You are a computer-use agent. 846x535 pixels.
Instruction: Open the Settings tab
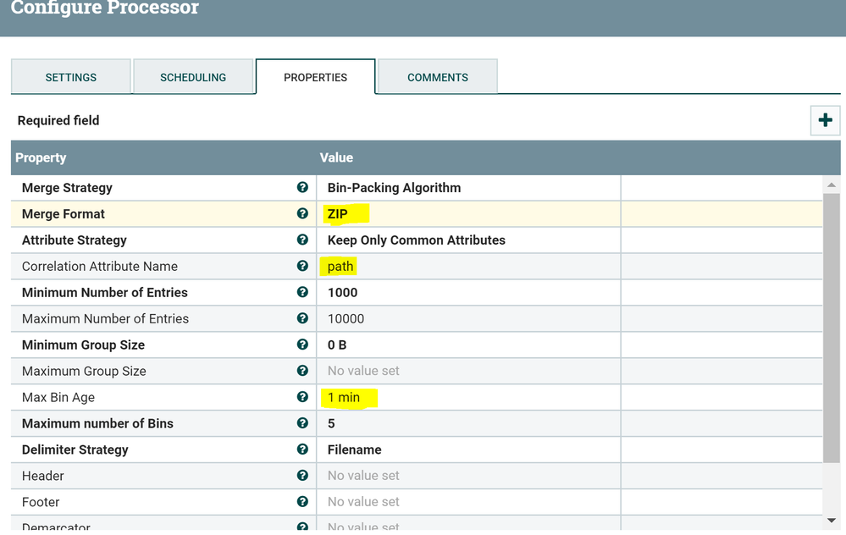tap(71, 77)
